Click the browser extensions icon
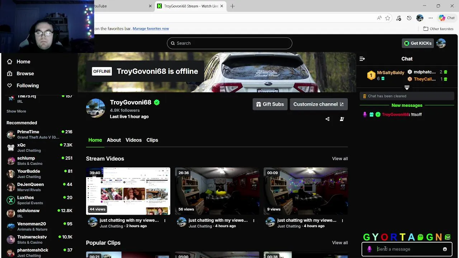 (398, 18)
